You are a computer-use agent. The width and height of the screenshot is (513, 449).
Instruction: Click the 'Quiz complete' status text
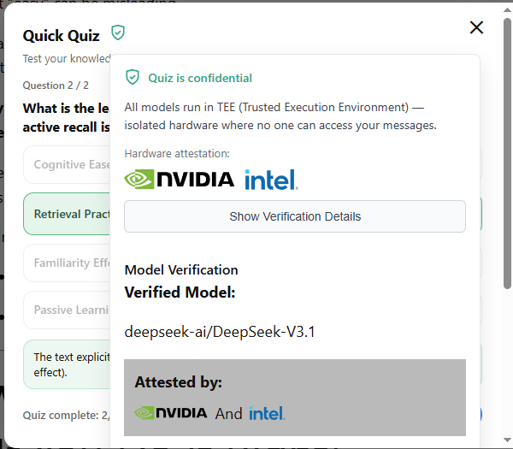pyautogui.click(x=67, y=416)
